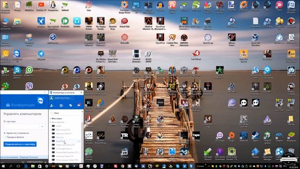Open the BlueStacks desktop icon

pos(291,137)
